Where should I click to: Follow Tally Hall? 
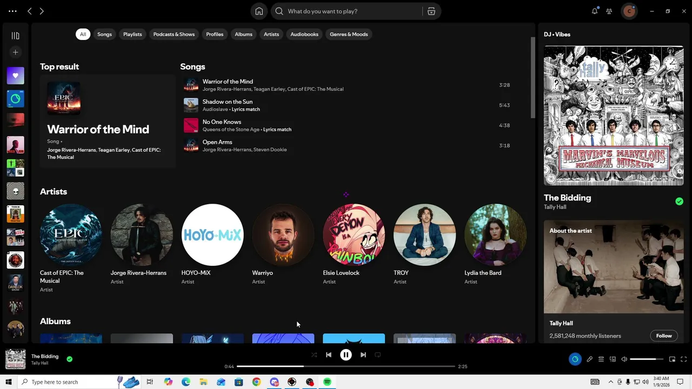[664, 336]
